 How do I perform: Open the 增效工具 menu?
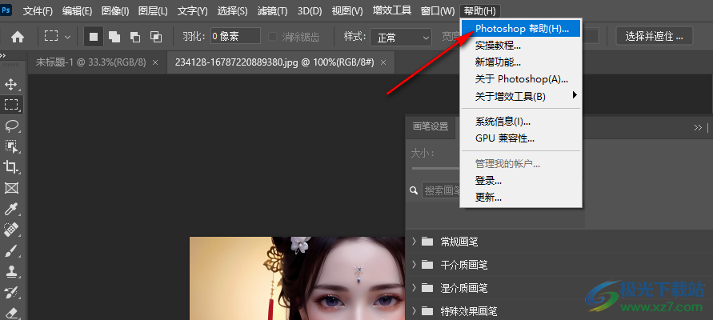point(392,10)
